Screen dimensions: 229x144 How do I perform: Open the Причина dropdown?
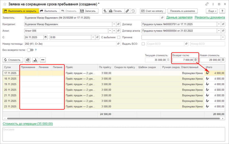[x=223, y=37]
